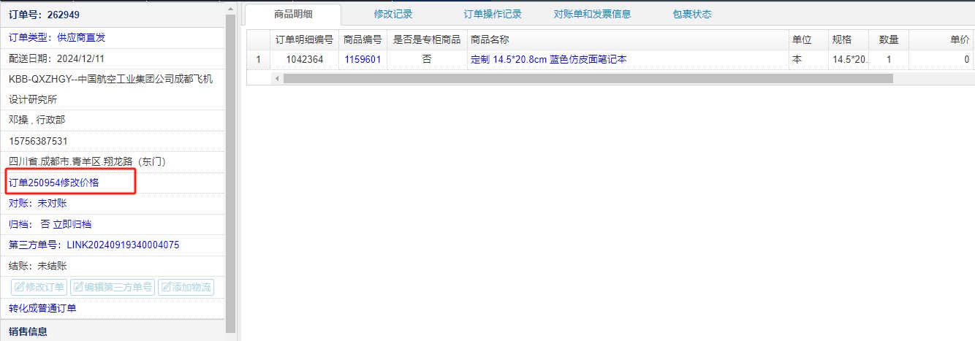Click the 编辑第三方单号 button
Screen dimensions: 975x341
(112, 287)
